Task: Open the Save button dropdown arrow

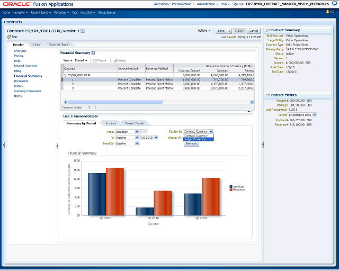Action: pyautogui.click(x=229, y=31)
